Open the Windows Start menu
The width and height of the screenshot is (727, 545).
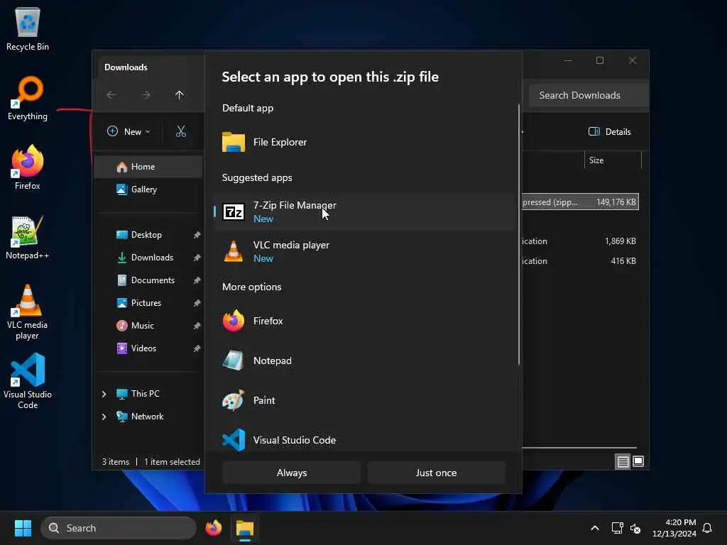coord(23,528)
